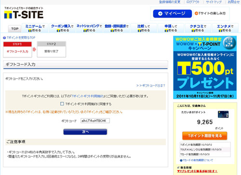The height and width of the screenshot is (175, 241).
Task: Open the ギフトコードとは？ help link
Action: click(x=150, y=86)
